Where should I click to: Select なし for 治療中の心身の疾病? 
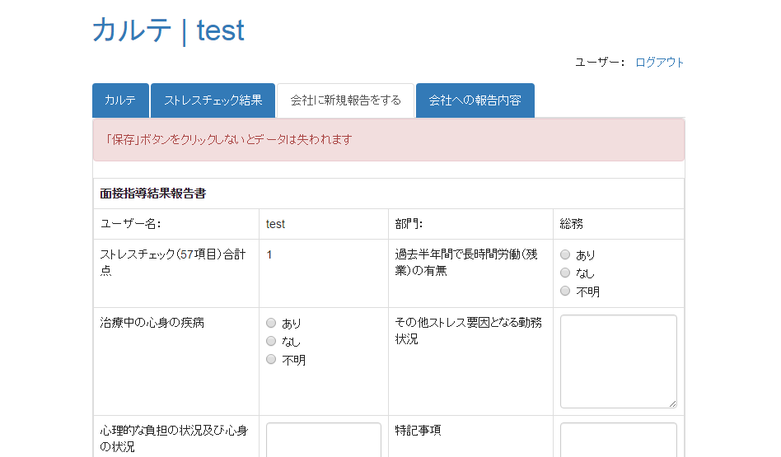pyautogui.click(x=271, y=341)
